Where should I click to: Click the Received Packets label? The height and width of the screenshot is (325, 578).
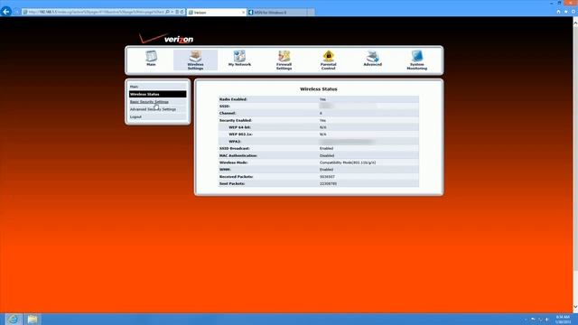coord(237,177)
